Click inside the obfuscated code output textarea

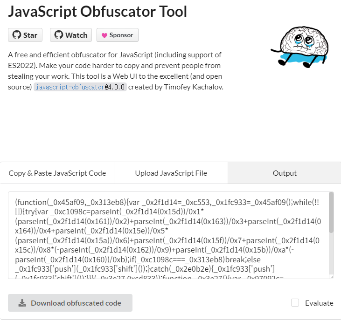(168, 235)
